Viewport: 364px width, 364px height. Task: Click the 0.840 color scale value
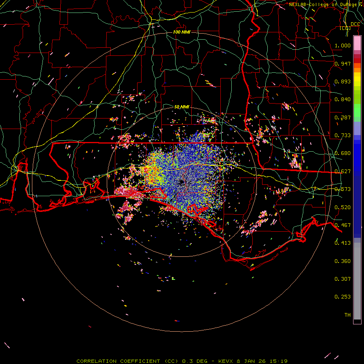pos(343,99)
